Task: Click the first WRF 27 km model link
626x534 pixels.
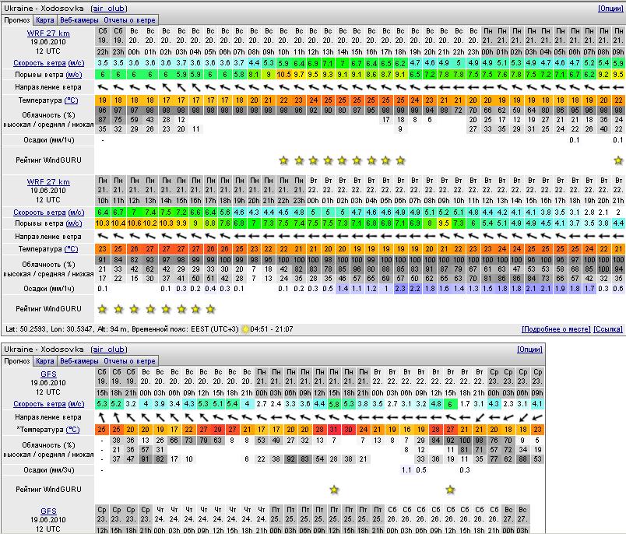Action: 47,33
